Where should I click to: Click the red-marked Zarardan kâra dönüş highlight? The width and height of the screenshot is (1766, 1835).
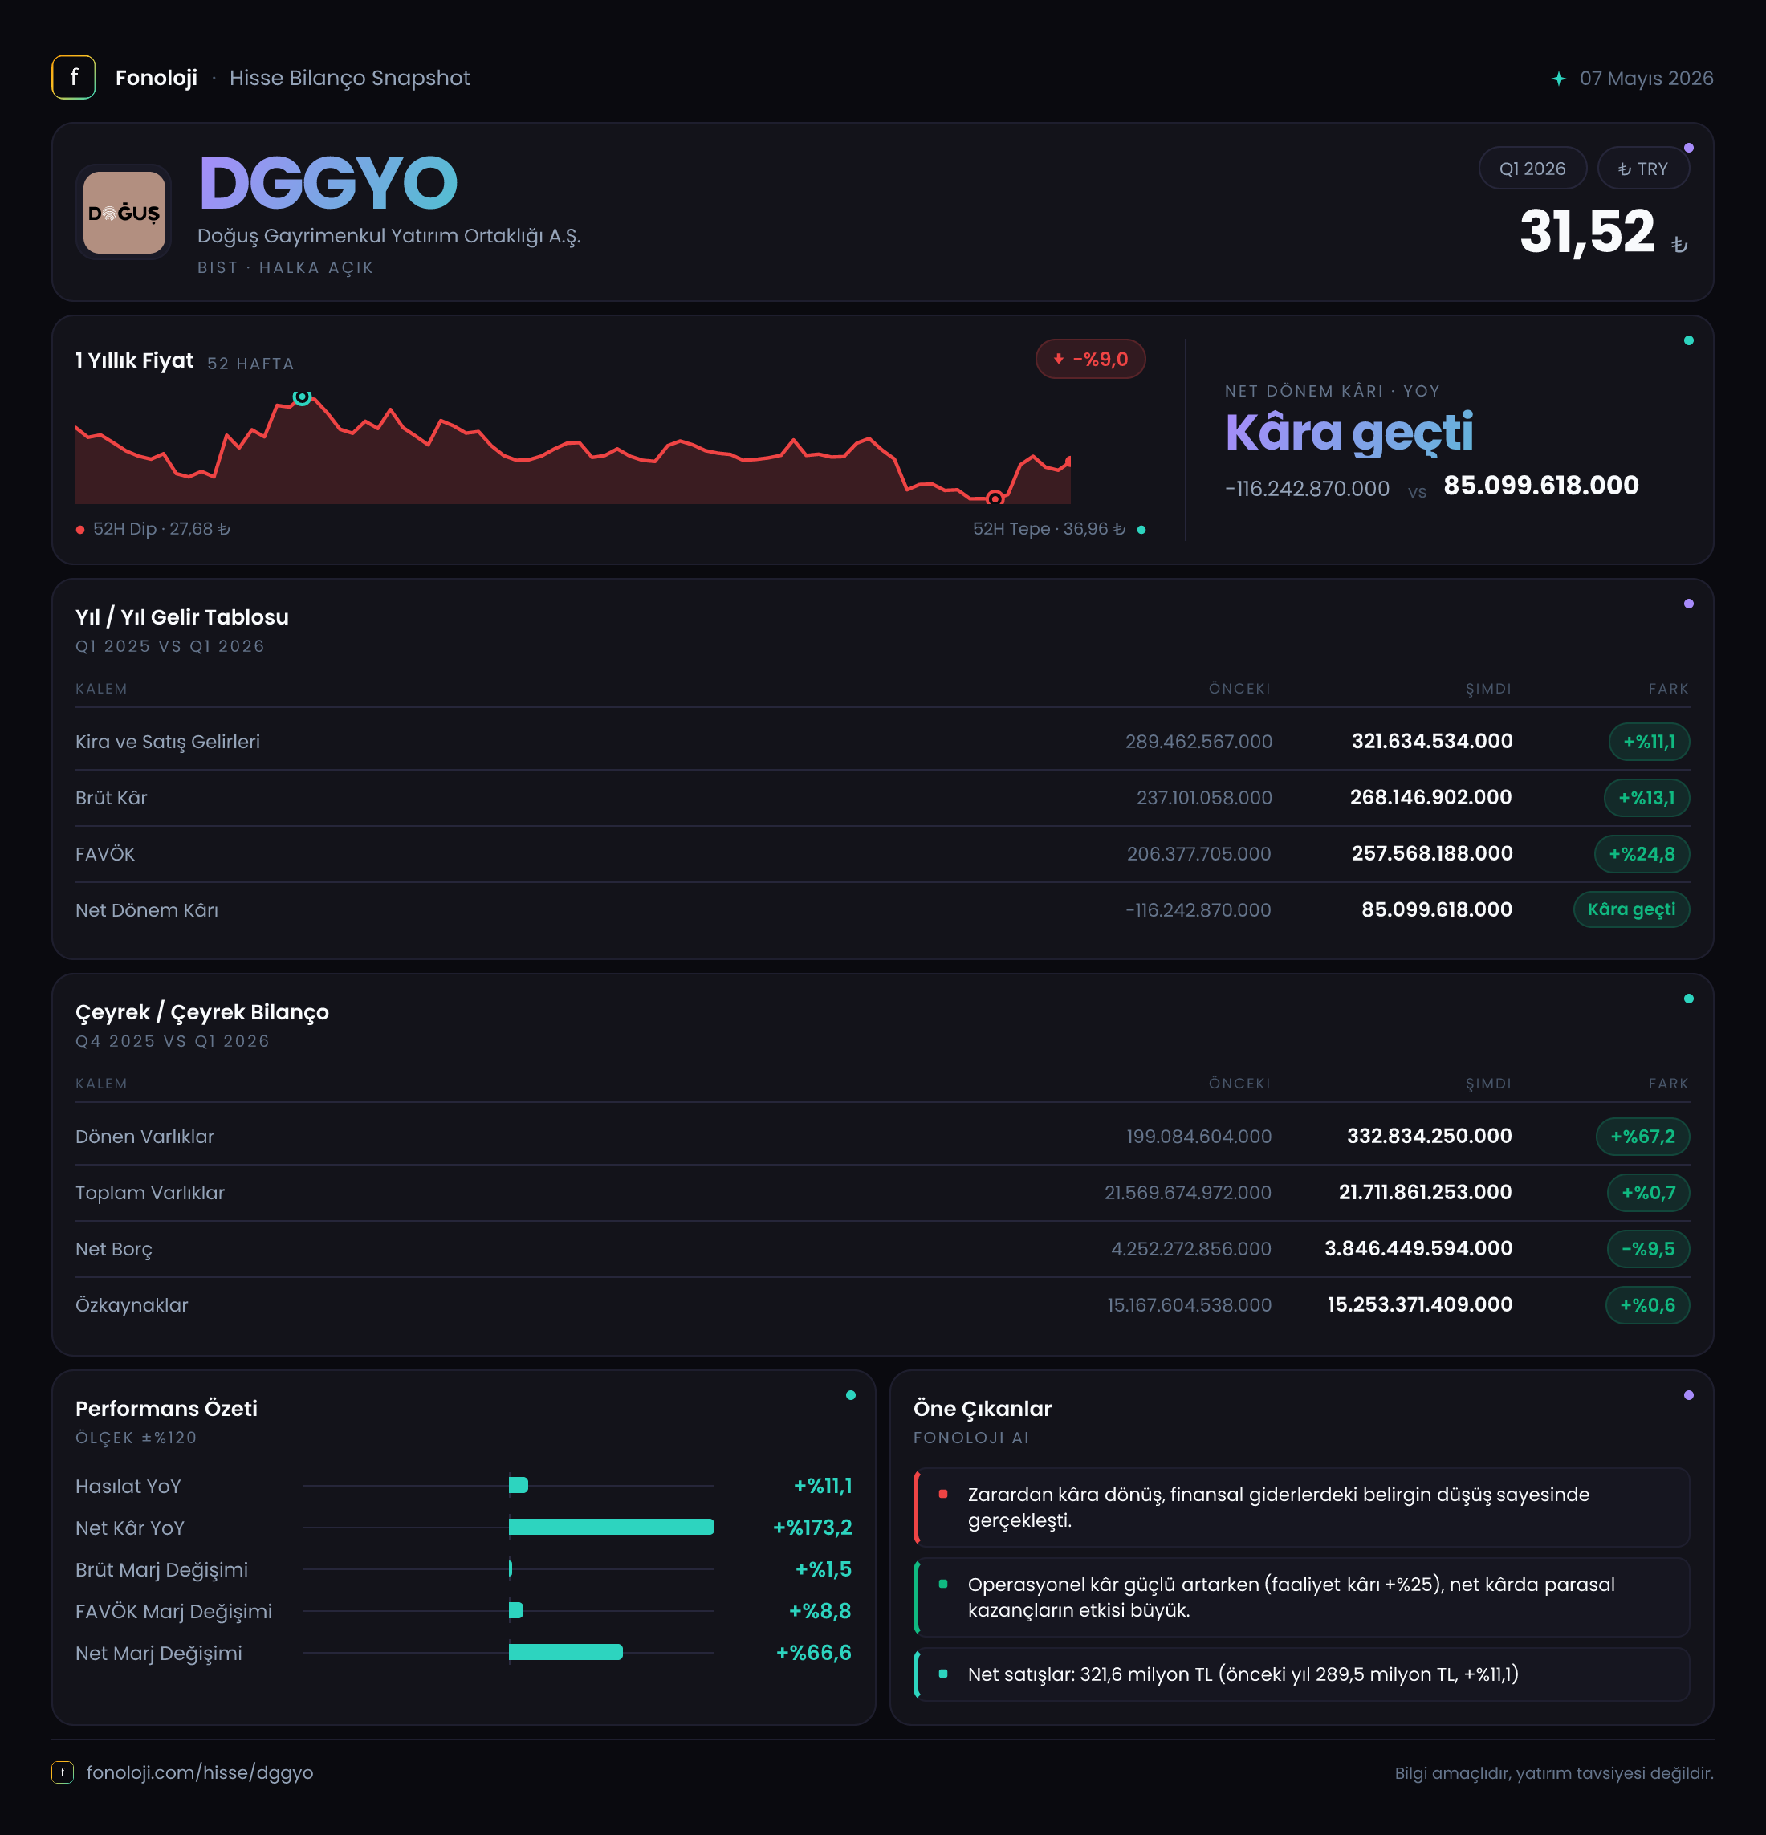click(x=1301, y=1507)
